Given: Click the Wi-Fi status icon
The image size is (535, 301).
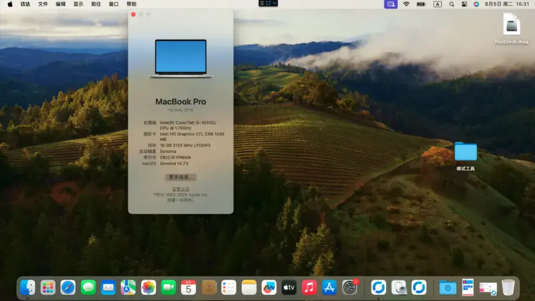Looking at the screenshot, I should (406, 4).
